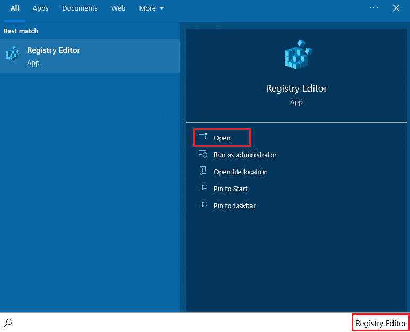Select Open file location
The height and width of the screenshot is (332, 410).
coord(241,172)
